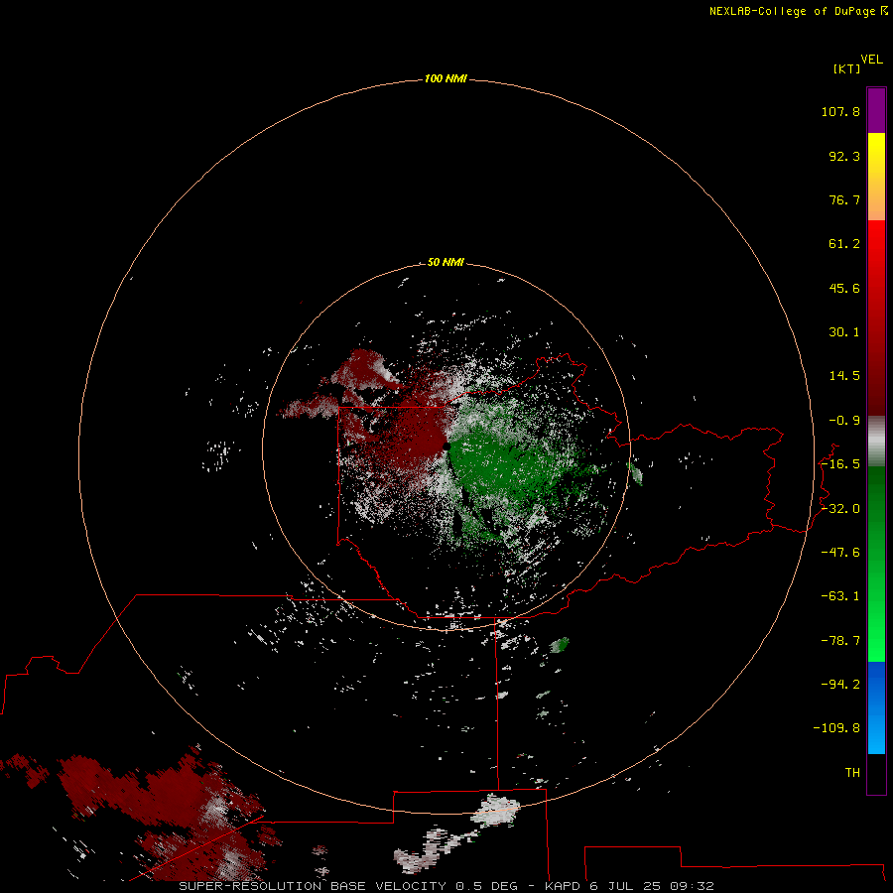Click the -78.7 velocity scale value
The width and height of the screenshot is (893, 893).
(x=840, y=641)
